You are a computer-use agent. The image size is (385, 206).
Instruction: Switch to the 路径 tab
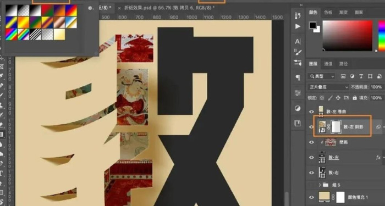click(x=343, y=64)
